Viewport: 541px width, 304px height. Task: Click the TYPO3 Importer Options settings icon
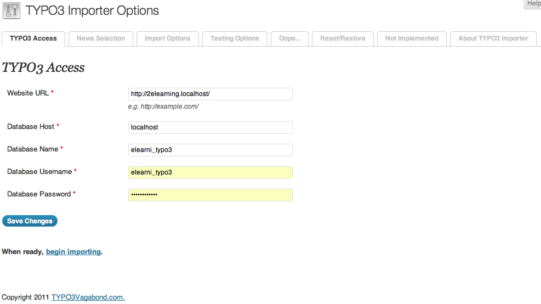(x=12, y=10)
